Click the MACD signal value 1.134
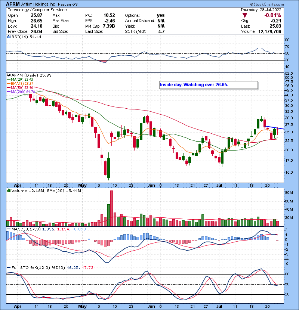The width and height of the screenshot is (299, 310). click(63, 229)
